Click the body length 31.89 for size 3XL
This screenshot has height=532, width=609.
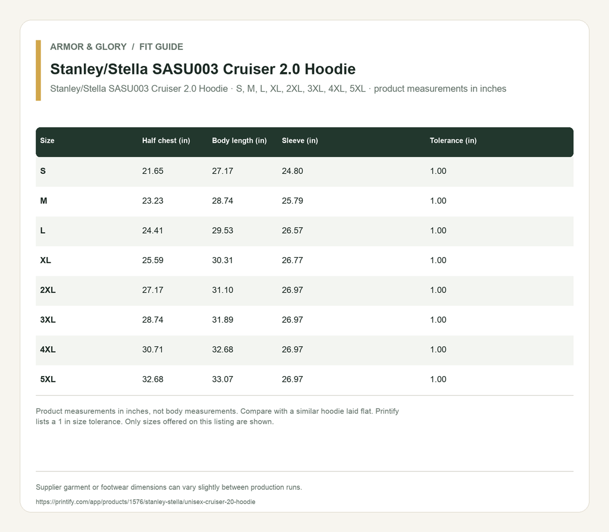tap(222, 320)
